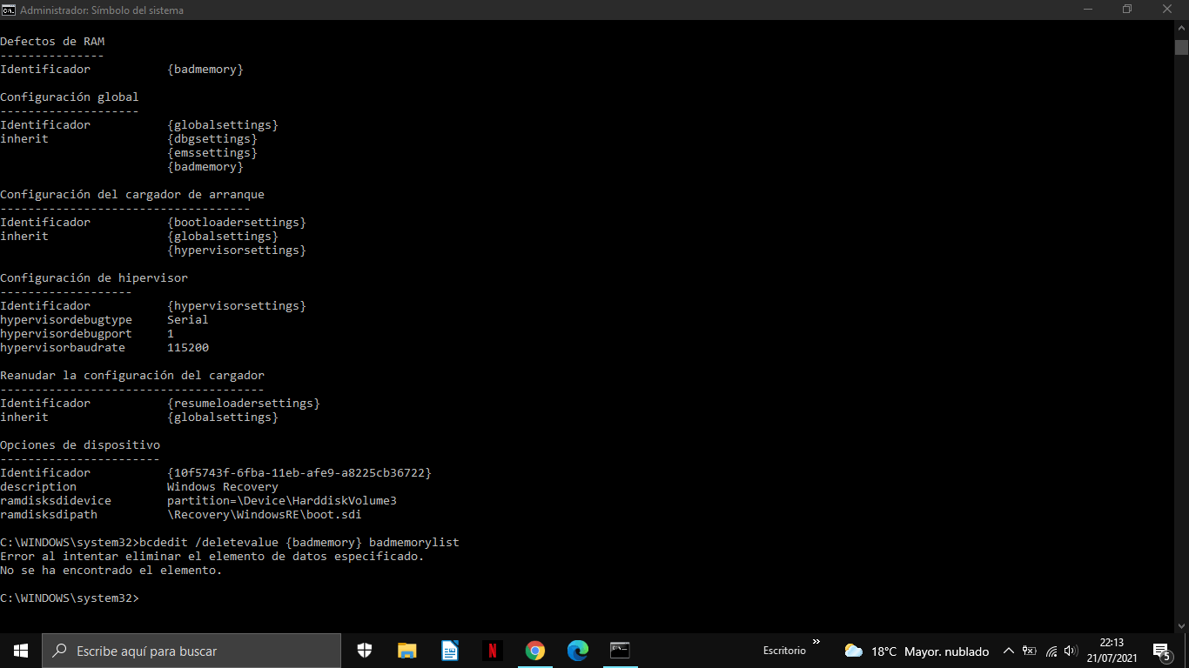
Task: Launch File Explorer from the taskbar
Action: tap(407, 651)
